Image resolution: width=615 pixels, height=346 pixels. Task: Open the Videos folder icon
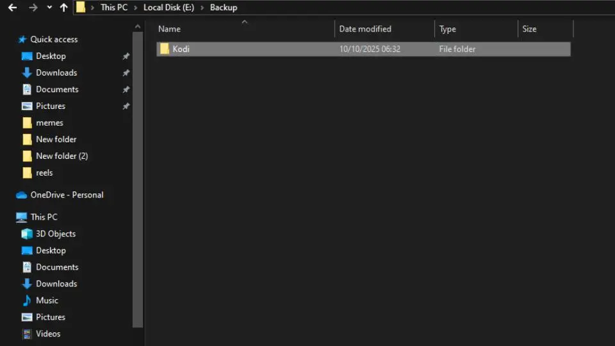click(x=27, y=334)
